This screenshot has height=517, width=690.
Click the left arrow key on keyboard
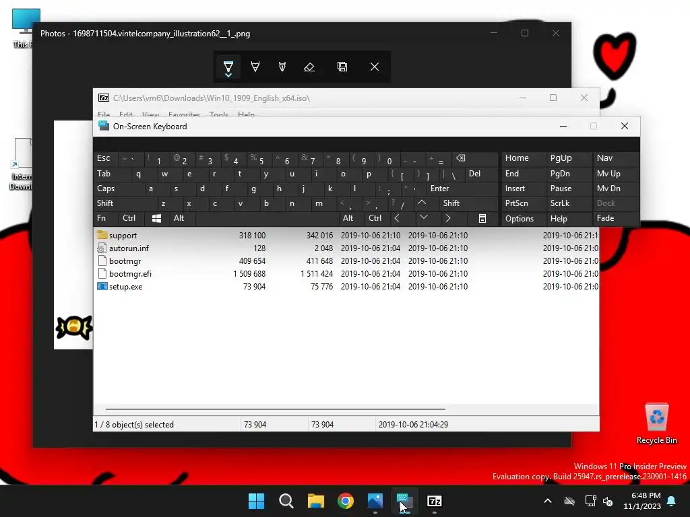(402, 218)
